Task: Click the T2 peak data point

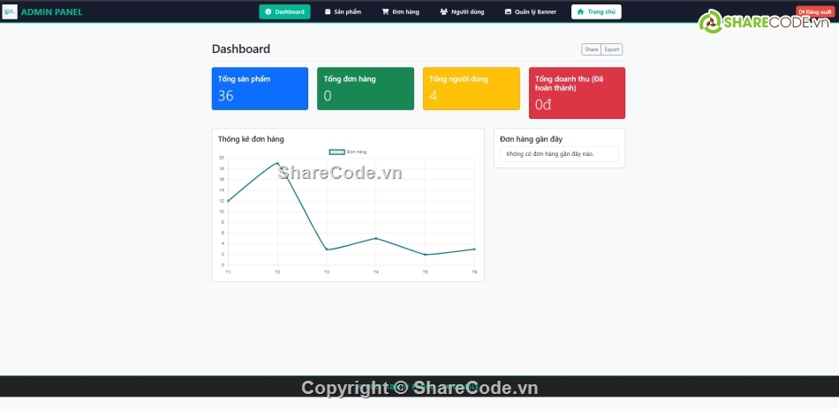Action: tap(277, 163)
